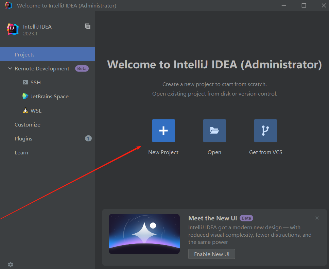This screenshot has width=329, height=269.
Task: Minimize the IntelliJ IDEA welcome window
Action: [284, 5]
